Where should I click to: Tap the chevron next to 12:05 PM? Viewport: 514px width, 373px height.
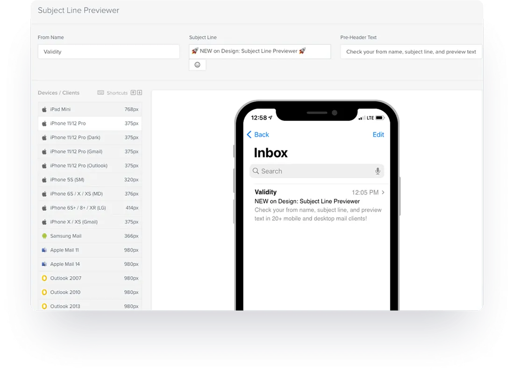click(x=383, y=192)
